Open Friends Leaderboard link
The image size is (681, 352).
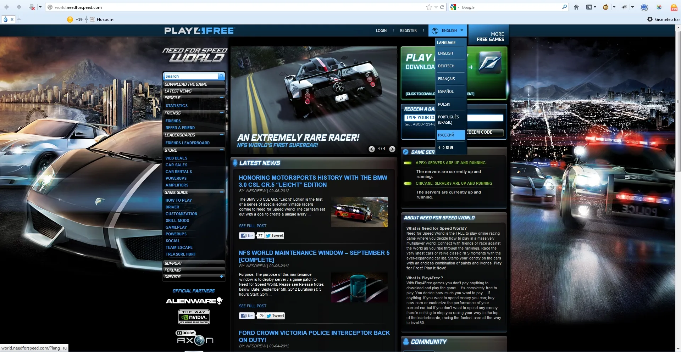pos(188,143)
